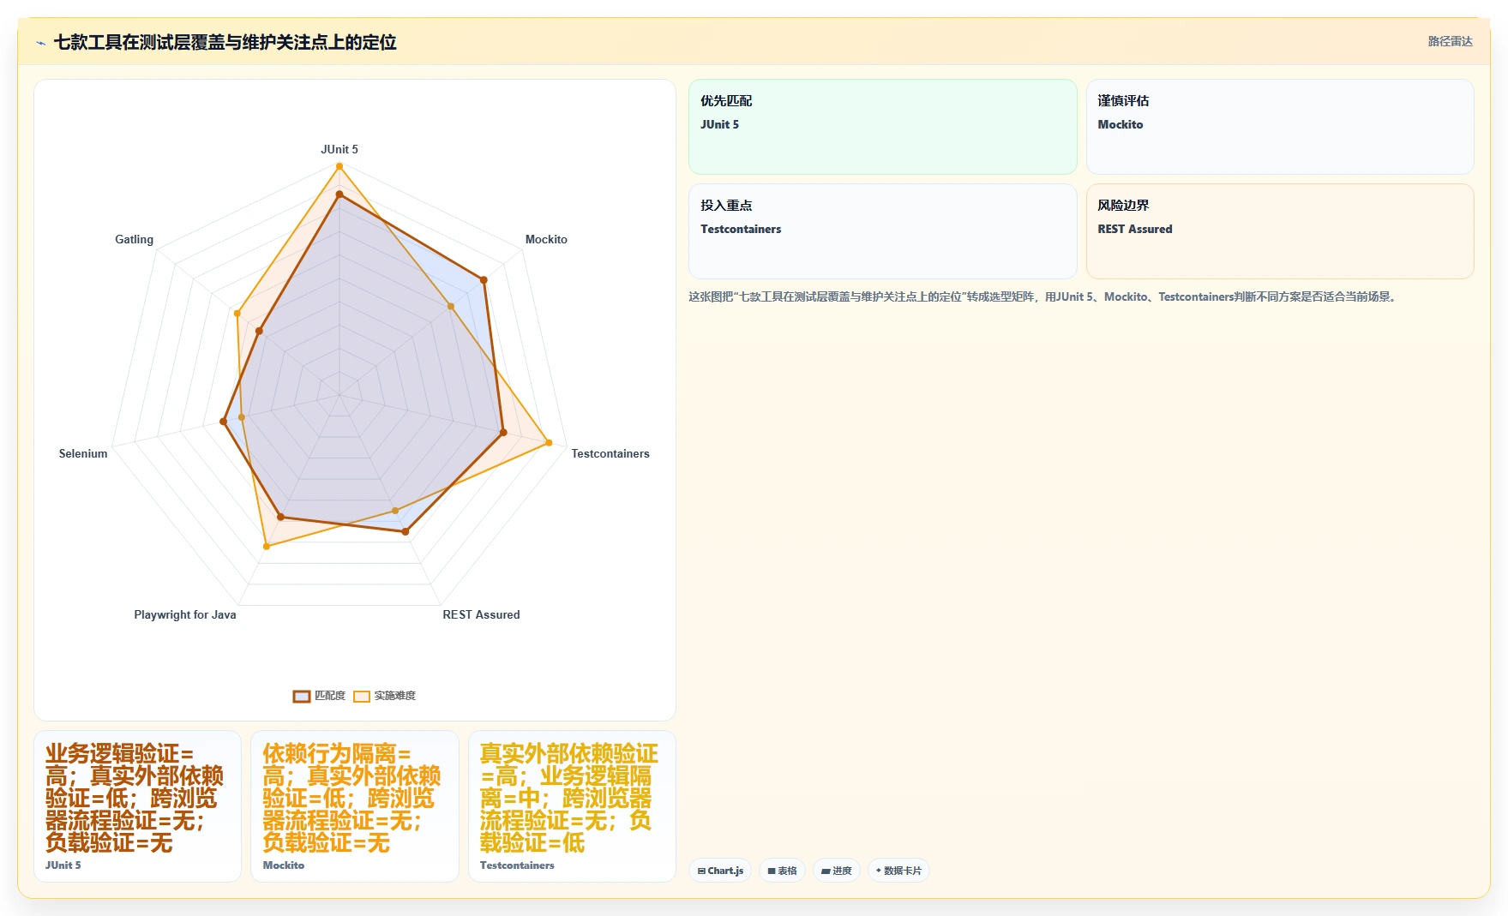
Task: Click the 进度 tag chip
Action: 837,871
